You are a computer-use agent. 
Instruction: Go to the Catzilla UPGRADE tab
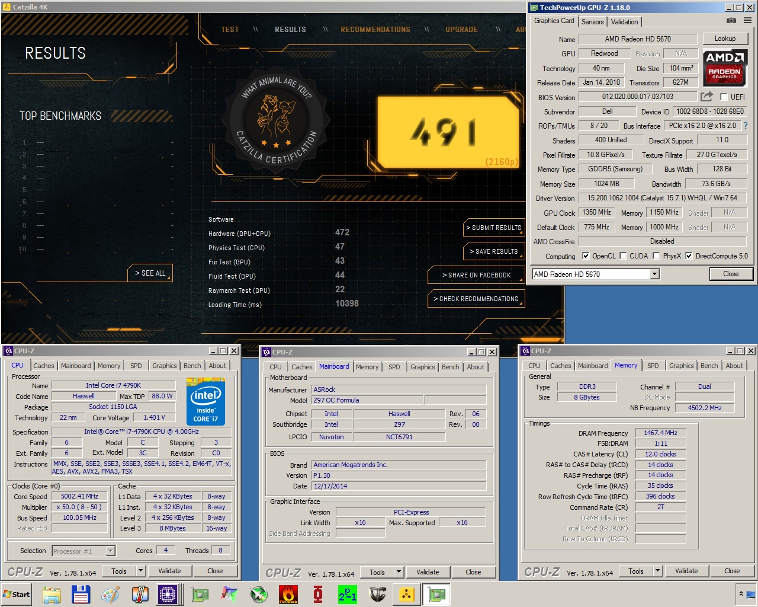[x=461, y=30]
